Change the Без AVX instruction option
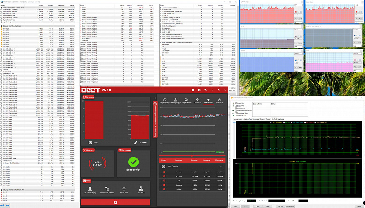This screenshot has width=365, height=208. [141, 190]
